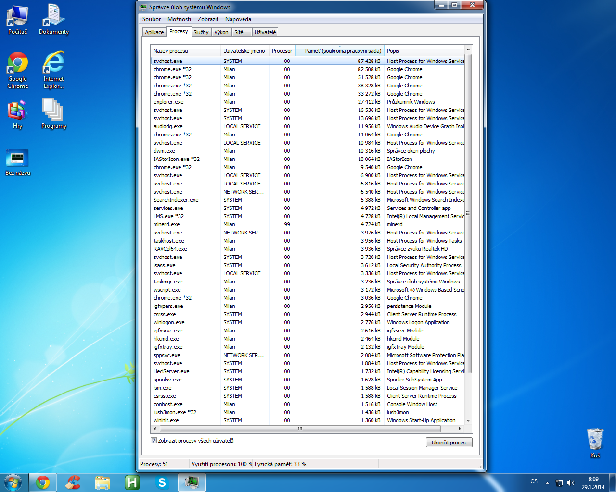Select the conhost.exe process row

[x=308, y=404]
